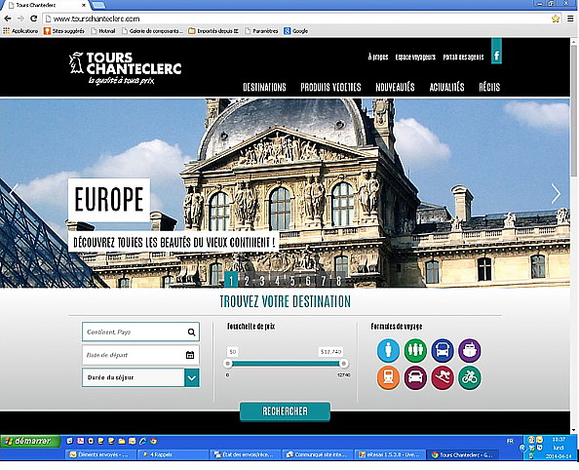Launch Chrome from quick launch bar
The width and height of the screenshot is (579, 470).
pos(154,441)
